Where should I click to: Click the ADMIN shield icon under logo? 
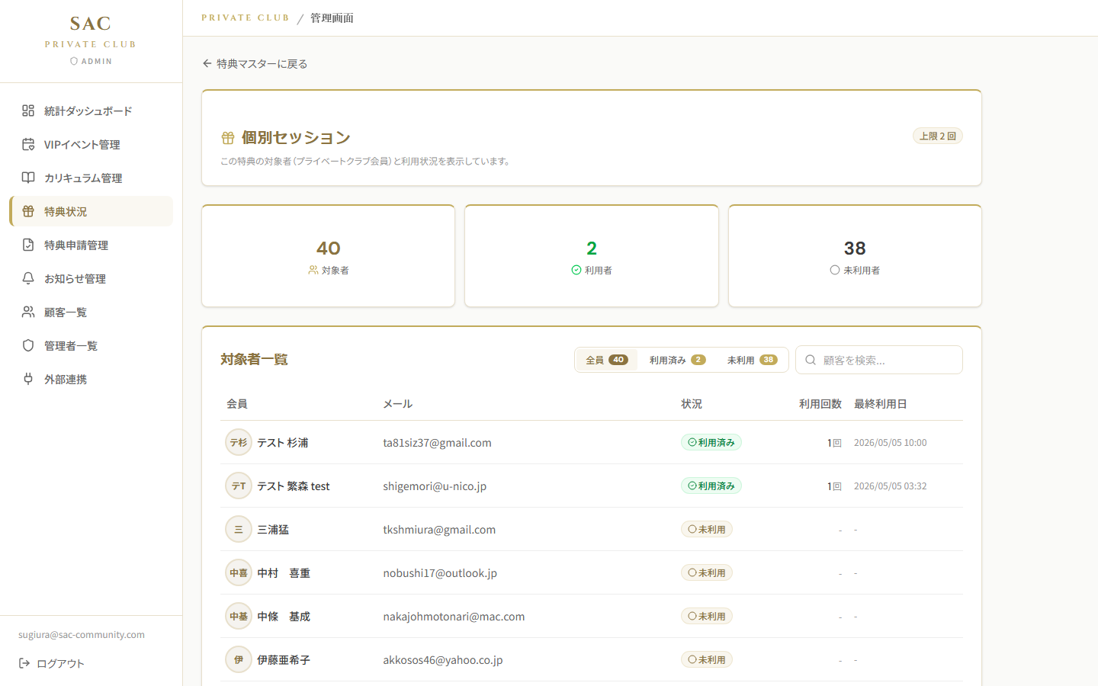74,61
